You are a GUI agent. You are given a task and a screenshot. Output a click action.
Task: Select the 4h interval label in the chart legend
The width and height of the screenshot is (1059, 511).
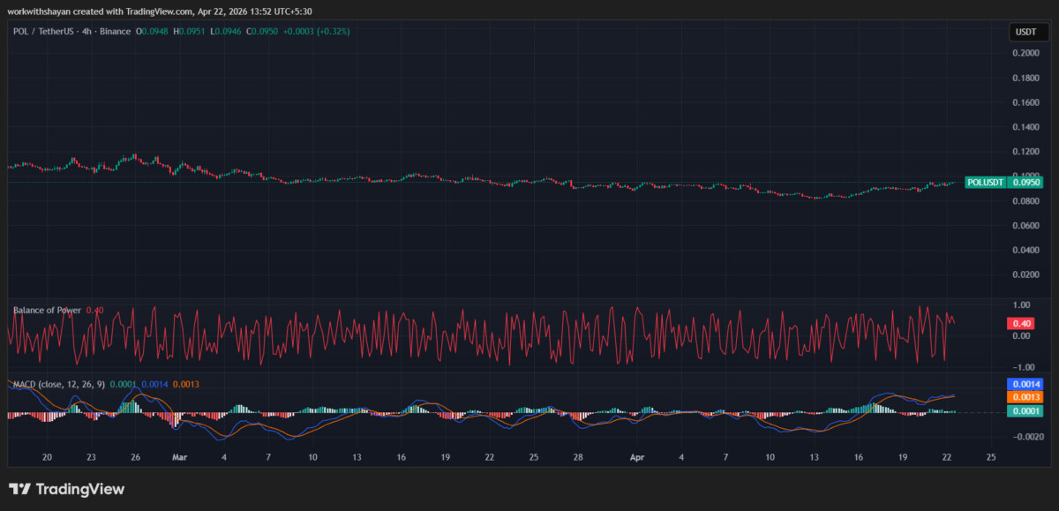click(x=86, y=32)
